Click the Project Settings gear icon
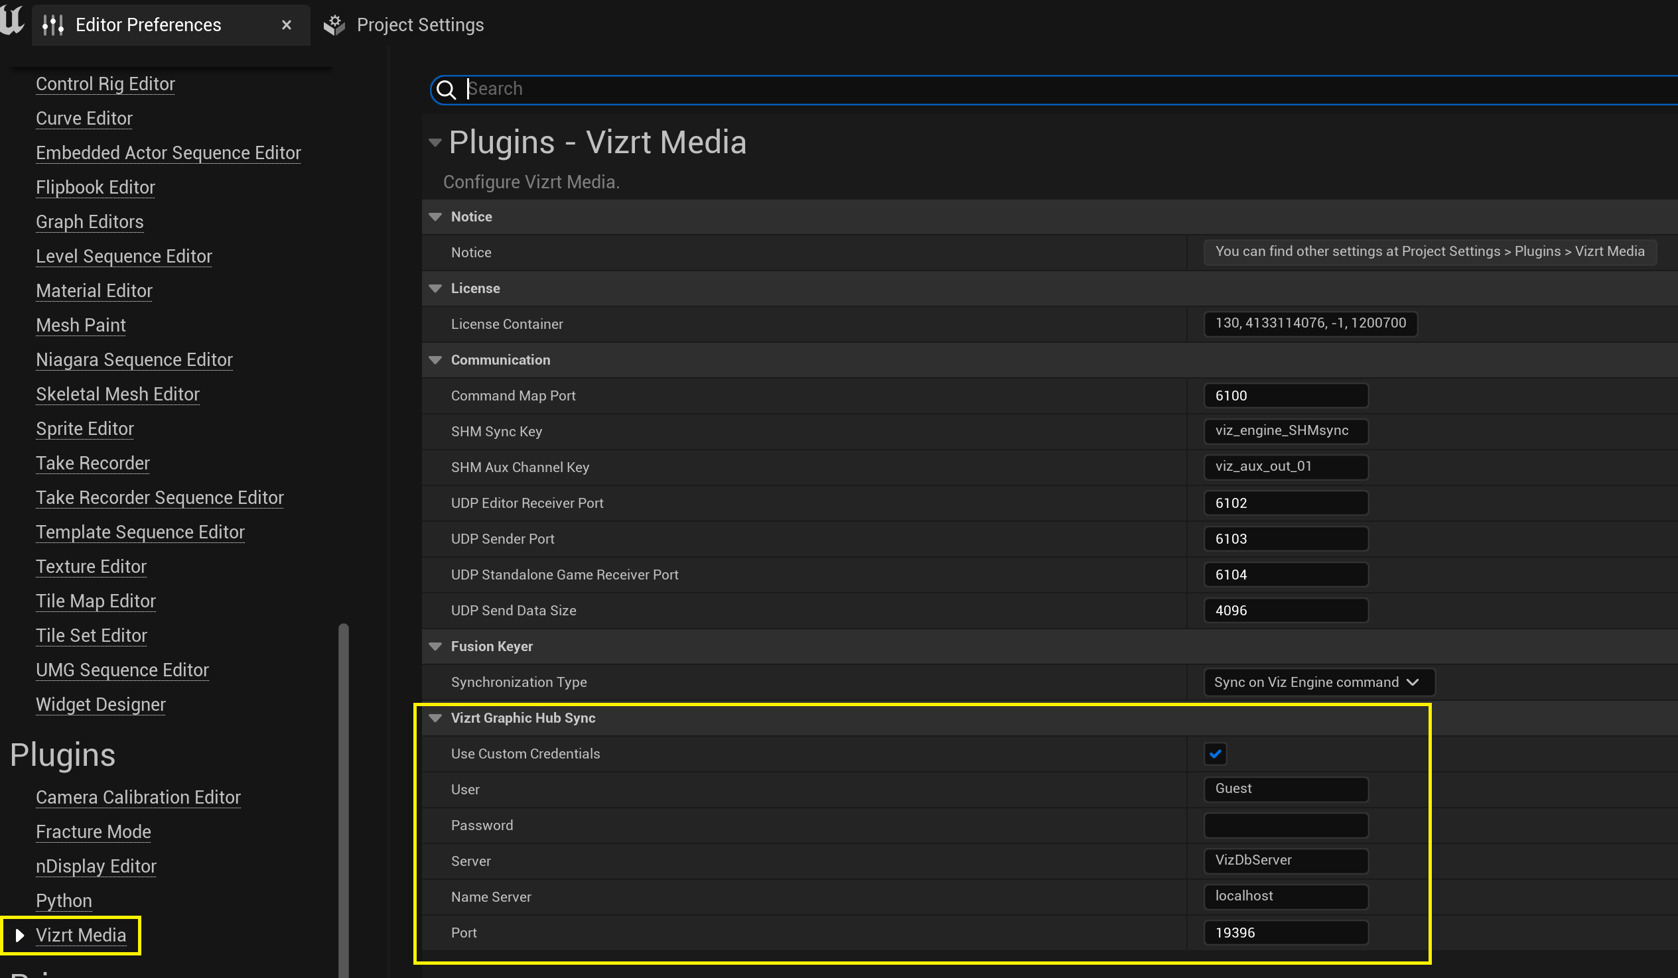This screenshot has height=978, width=1678. (x=334, y=25)
